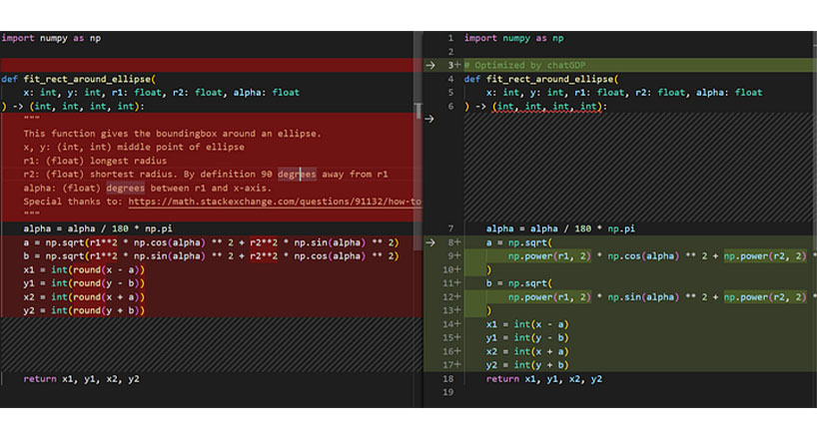Click the deleted 'x1 = int(round(x - a))' line
Viewport: 817px width, 439px height.
pos(83,269)
